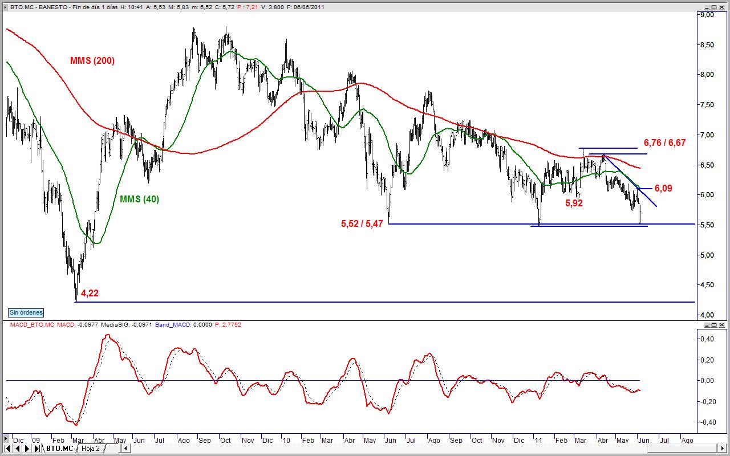This screenshot has height=456, width=730.
Task: Minimize the MACD indicator pane
Action: click(707, 324)
